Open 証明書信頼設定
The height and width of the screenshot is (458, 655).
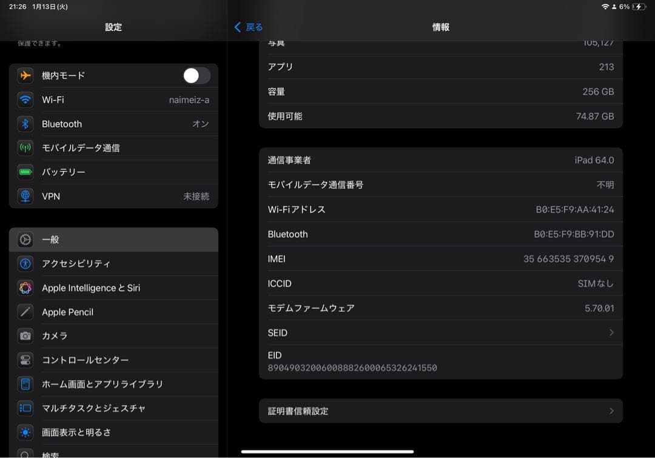[x=441, y=411]
